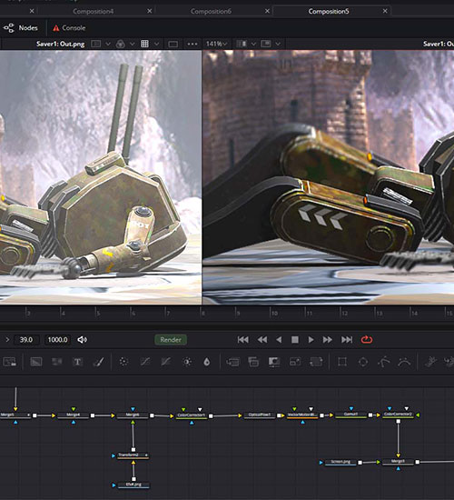The image size is (454, 500).
Task: Close the Composition6 tab
Action: coord(267,11)
